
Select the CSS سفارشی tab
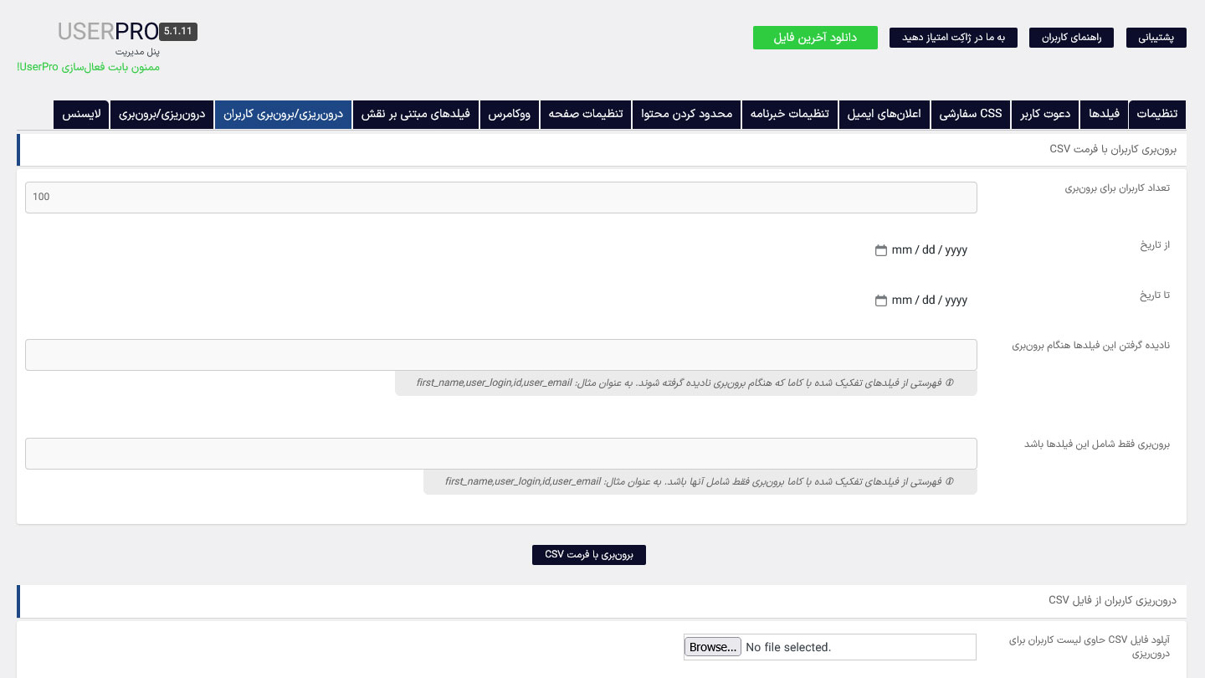click(971, 115)
